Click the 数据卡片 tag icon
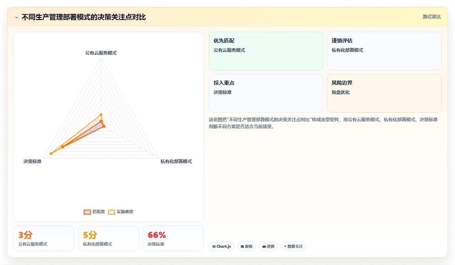 click(x=285, y=247)
